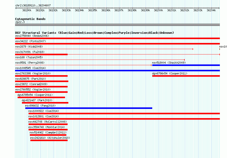
Task: Click the esv2763398 (Vogler2010) label
Action: 33,73
